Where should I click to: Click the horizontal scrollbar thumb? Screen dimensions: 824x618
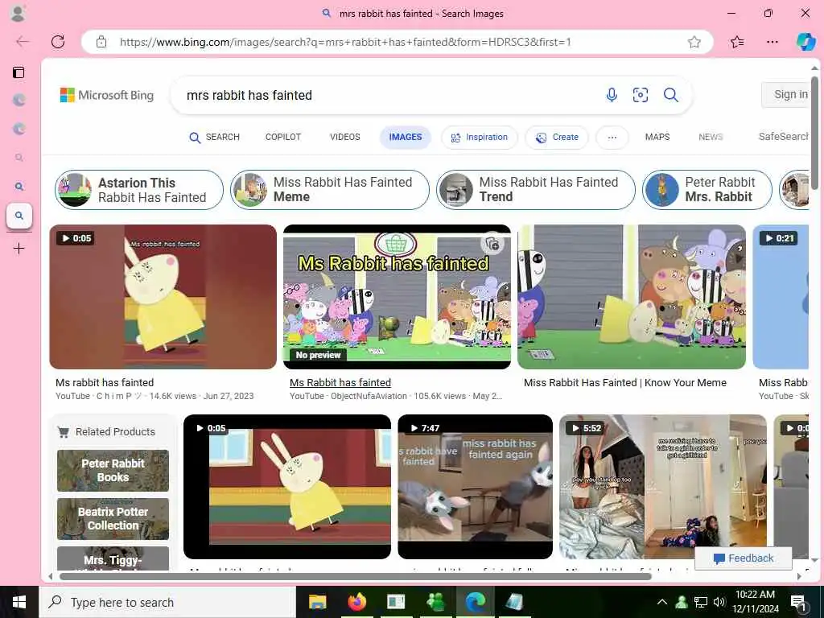(355, 576)
